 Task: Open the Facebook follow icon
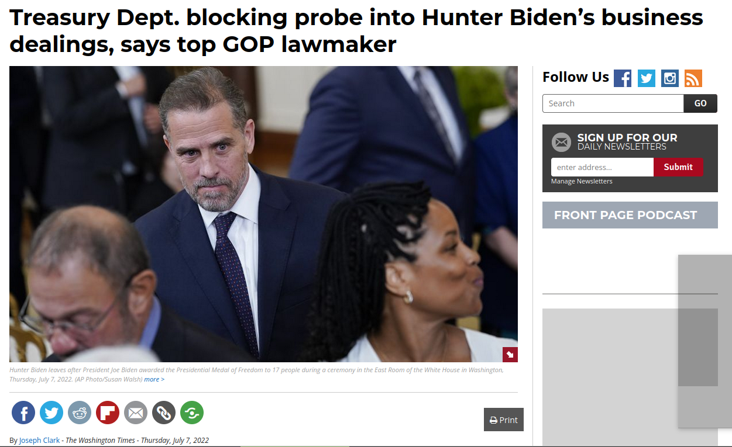coord(623,78)
